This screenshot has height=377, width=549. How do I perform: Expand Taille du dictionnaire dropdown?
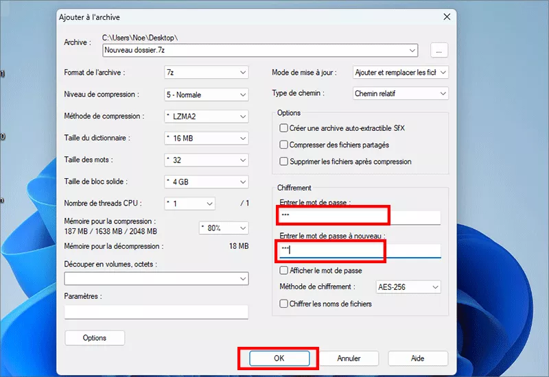(x=206, y=138)
